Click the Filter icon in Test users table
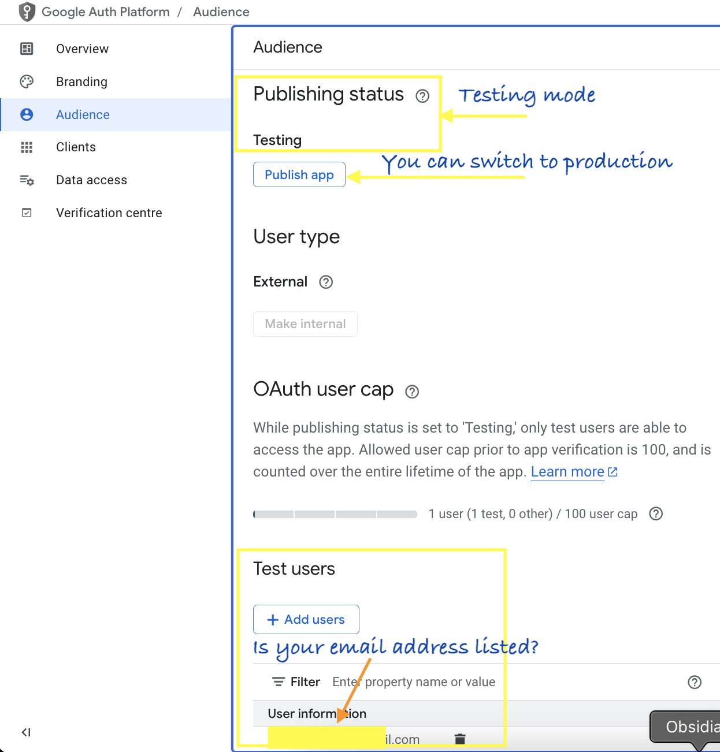 click(x=279, y=682)
